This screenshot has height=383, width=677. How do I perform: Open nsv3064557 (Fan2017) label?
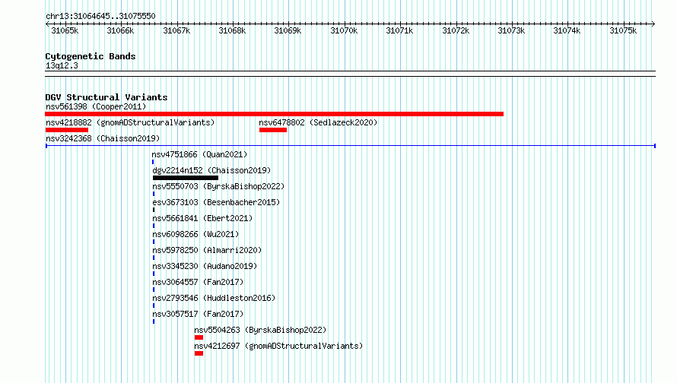[198, 282]
